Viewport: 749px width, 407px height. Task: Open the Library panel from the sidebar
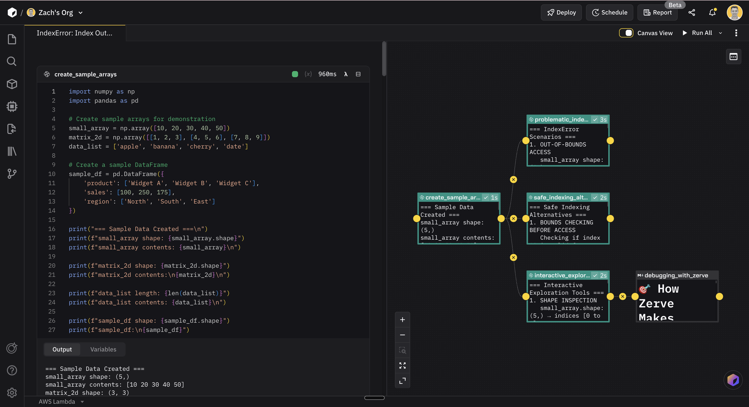12,151
